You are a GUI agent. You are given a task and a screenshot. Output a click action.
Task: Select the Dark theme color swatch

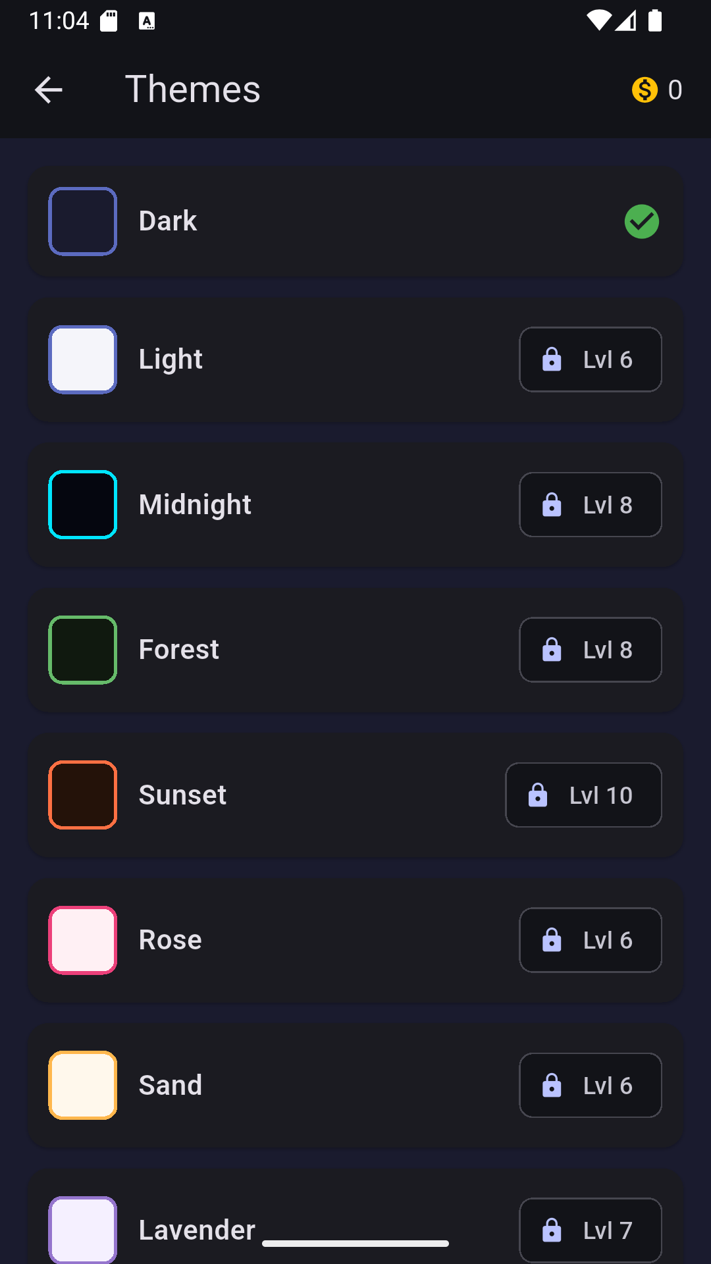tap(83, 221)
